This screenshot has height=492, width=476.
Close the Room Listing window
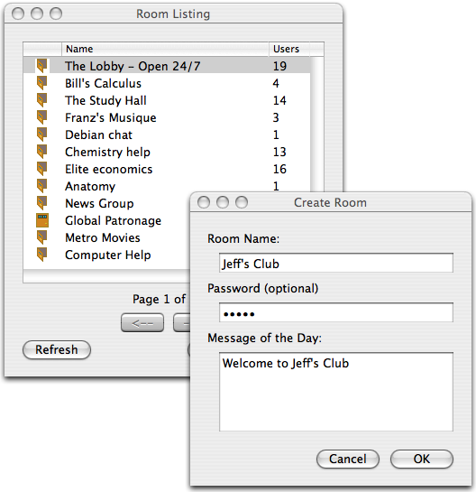(18, 14)
